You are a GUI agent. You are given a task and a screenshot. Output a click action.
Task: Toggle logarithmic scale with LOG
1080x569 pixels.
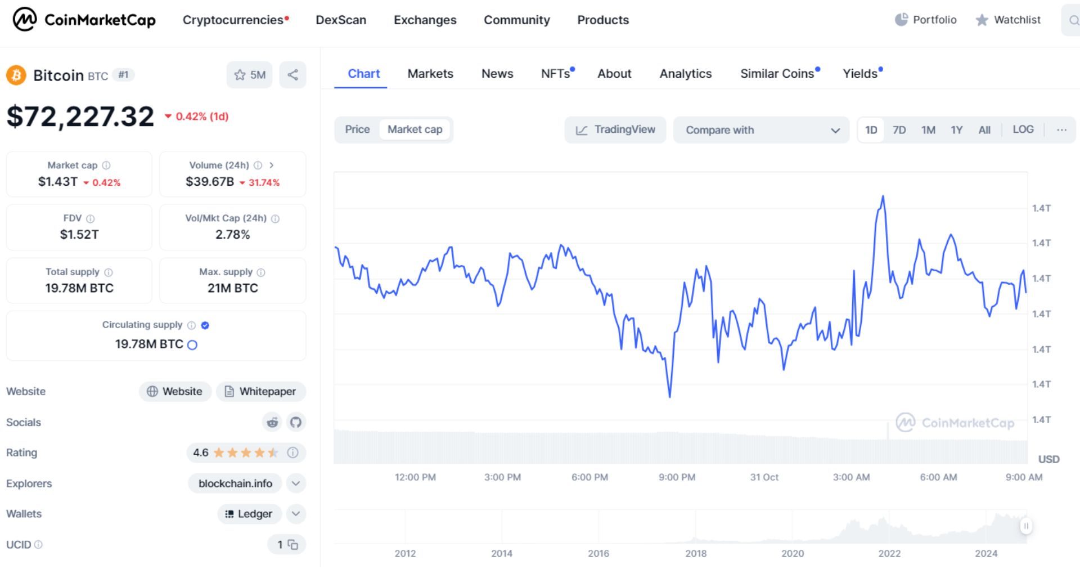[x=1023, y=129]
